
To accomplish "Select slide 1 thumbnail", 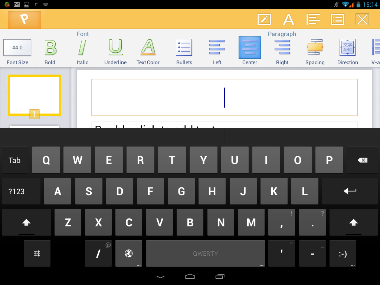I will click(35, 95).
